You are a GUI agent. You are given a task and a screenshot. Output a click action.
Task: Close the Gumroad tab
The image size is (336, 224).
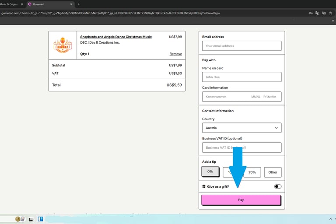pyautogui.click(x=71, y=4)
